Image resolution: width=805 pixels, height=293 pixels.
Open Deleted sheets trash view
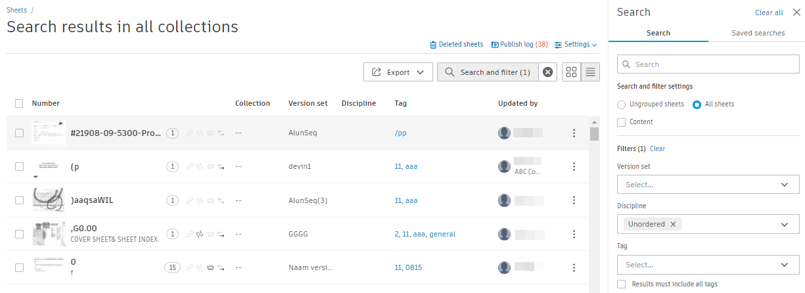(x=456, y=45)
